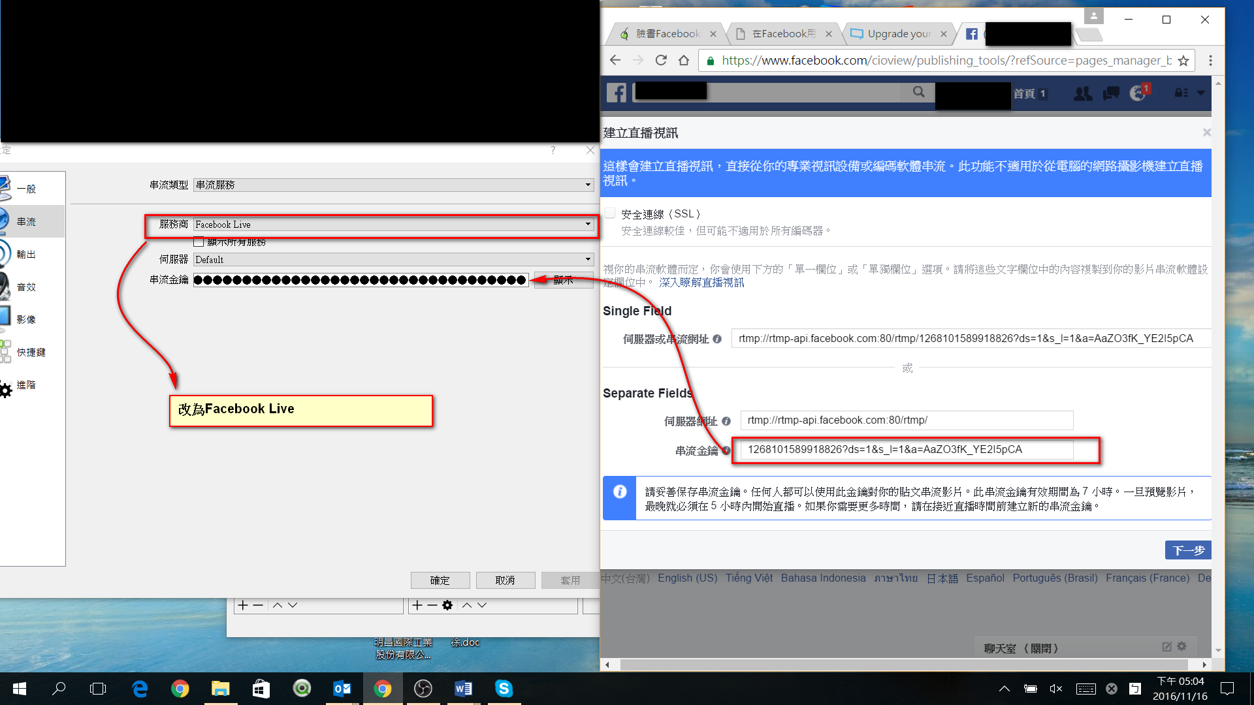Click the OBS sources add plus button
This screenshot has height=705, width=1254.
(x=417, y=605)
